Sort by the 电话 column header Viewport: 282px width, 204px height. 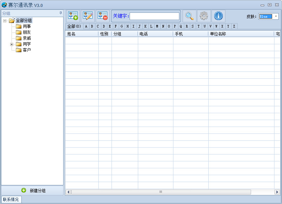156,34
